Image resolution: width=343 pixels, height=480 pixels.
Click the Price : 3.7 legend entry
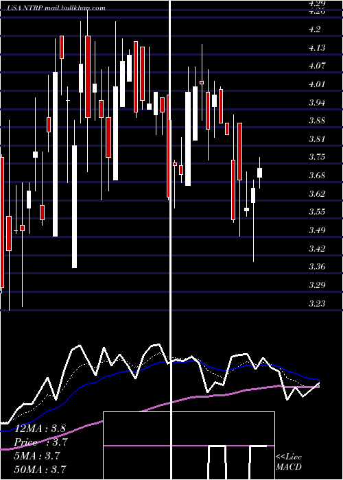coord(40,442)
